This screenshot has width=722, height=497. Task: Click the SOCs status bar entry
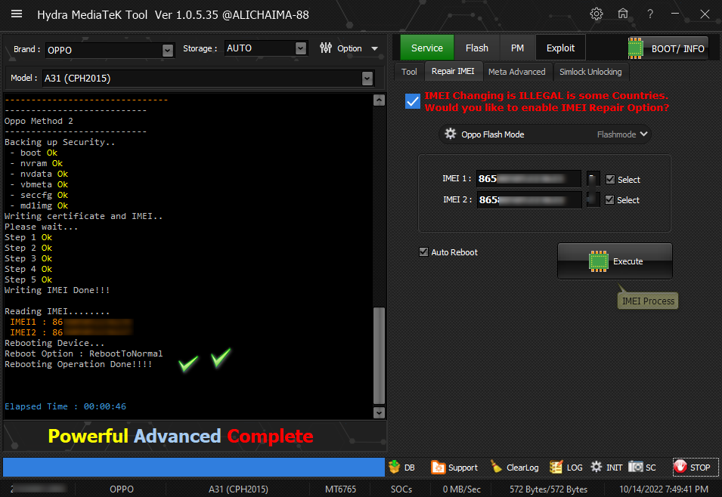(x=401, y=489)
